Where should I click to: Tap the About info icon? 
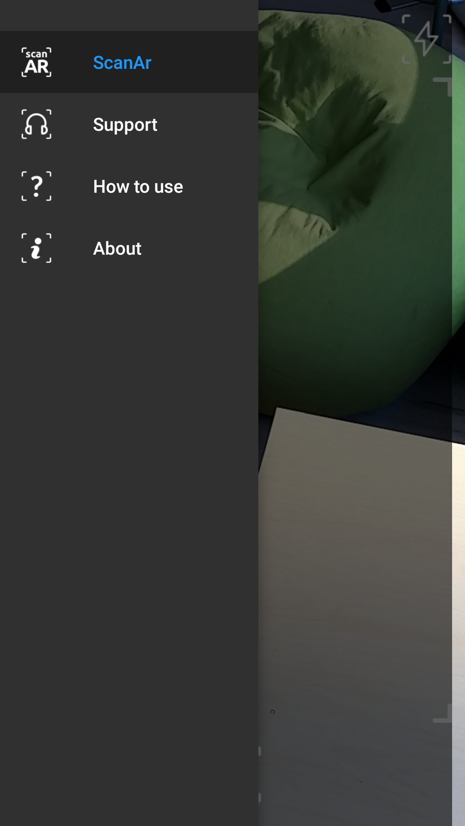[x=37, y=248]
